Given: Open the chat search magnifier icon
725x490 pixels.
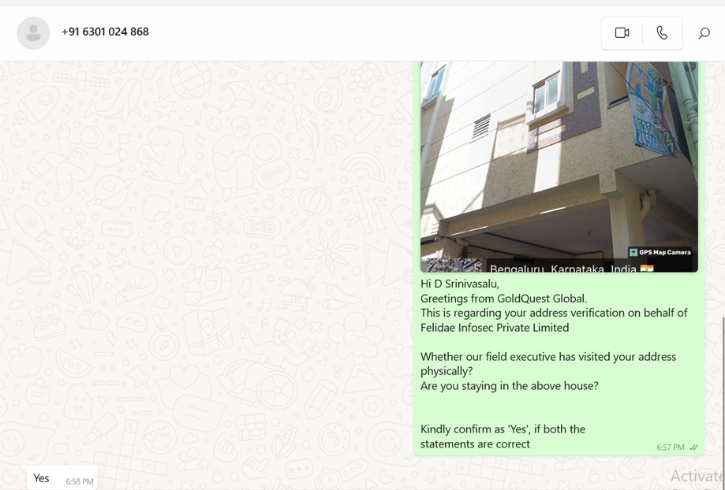Looking at the screenshot, I should [x=704, y=33].
